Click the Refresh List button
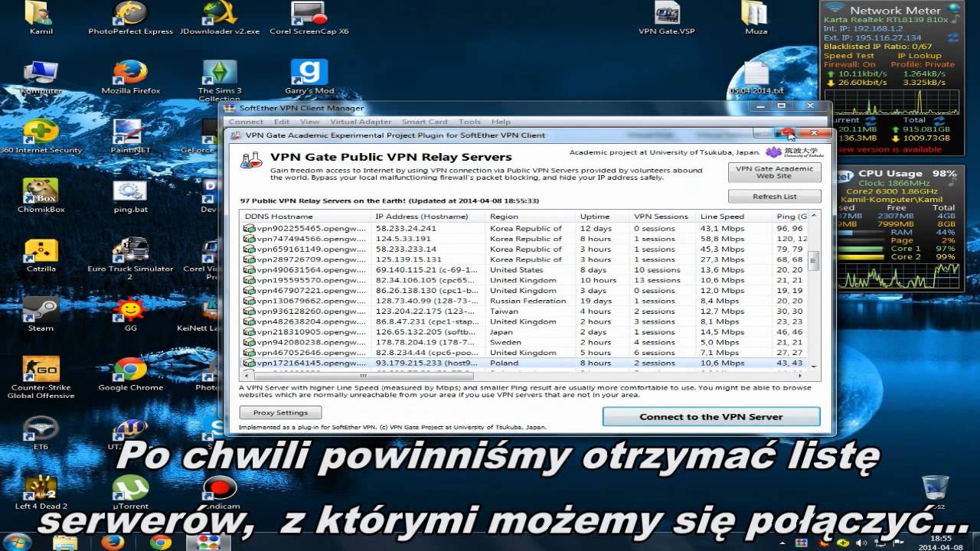The image size is (980, 551). (x=774, y=197)
